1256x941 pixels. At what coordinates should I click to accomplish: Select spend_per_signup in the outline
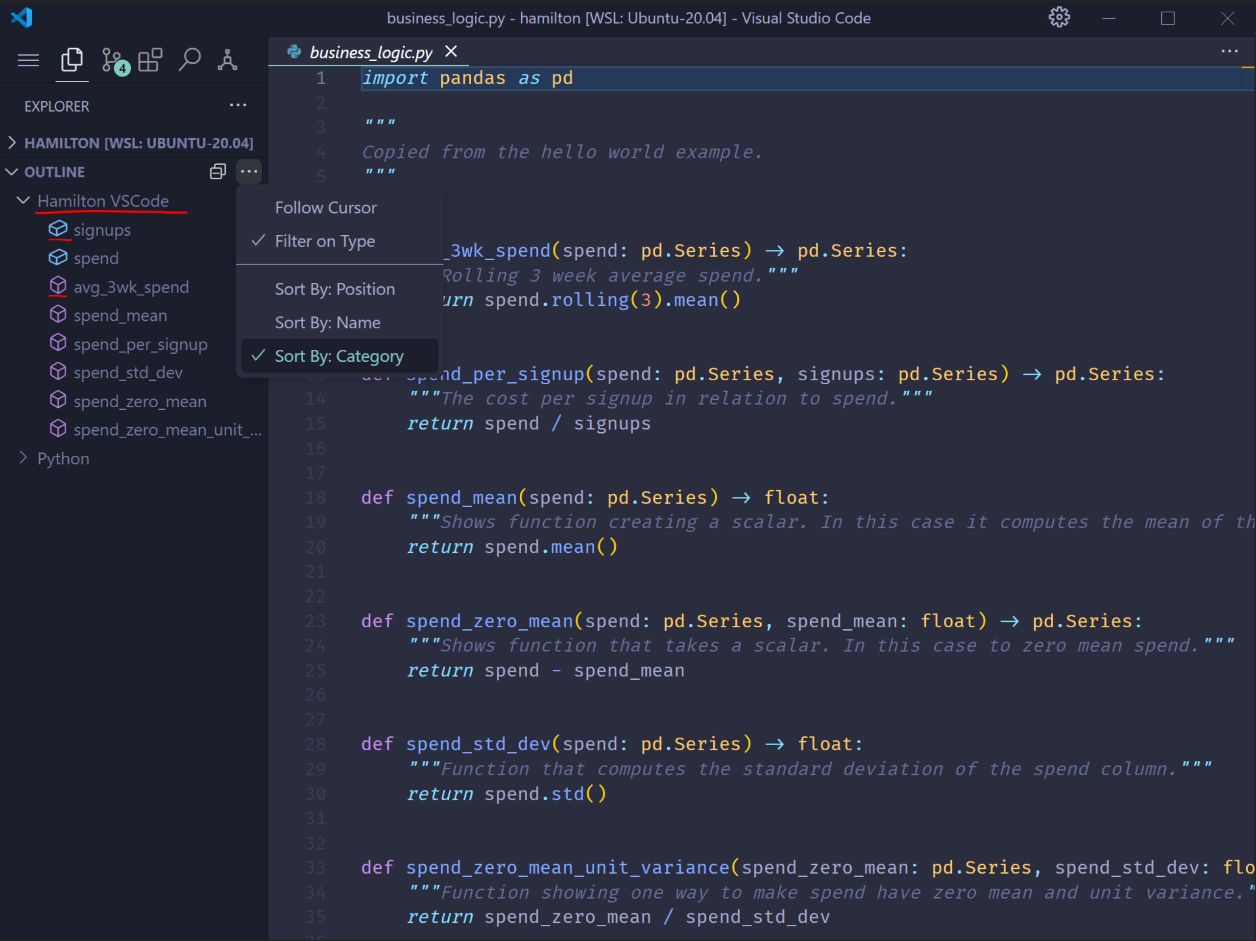pyautogui.click(x=140, y=344)
